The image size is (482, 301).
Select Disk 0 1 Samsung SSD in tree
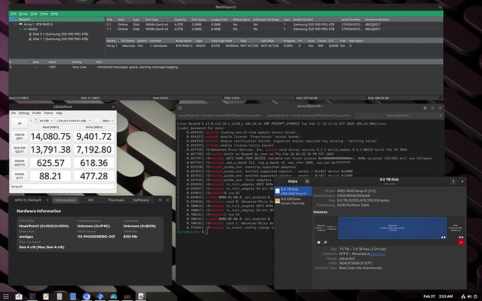59,33
